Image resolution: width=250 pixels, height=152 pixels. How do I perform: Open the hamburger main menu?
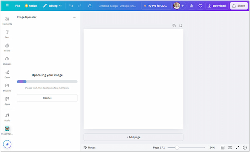7,6
